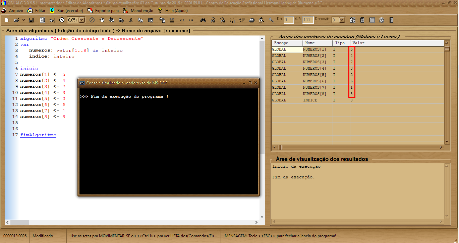Click the run algorithm icon with down arrow
Screen dimensions: 459x243
43,20
